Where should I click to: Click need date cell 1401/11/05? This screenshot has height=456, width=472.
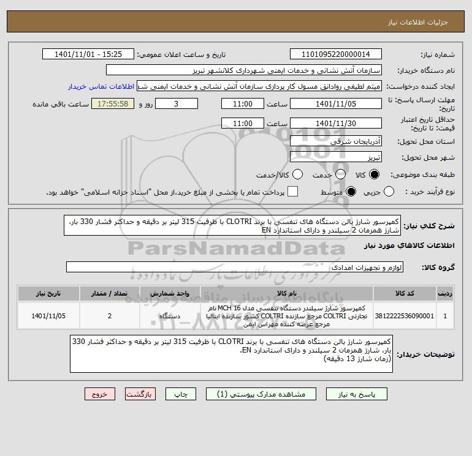[48, 316]
